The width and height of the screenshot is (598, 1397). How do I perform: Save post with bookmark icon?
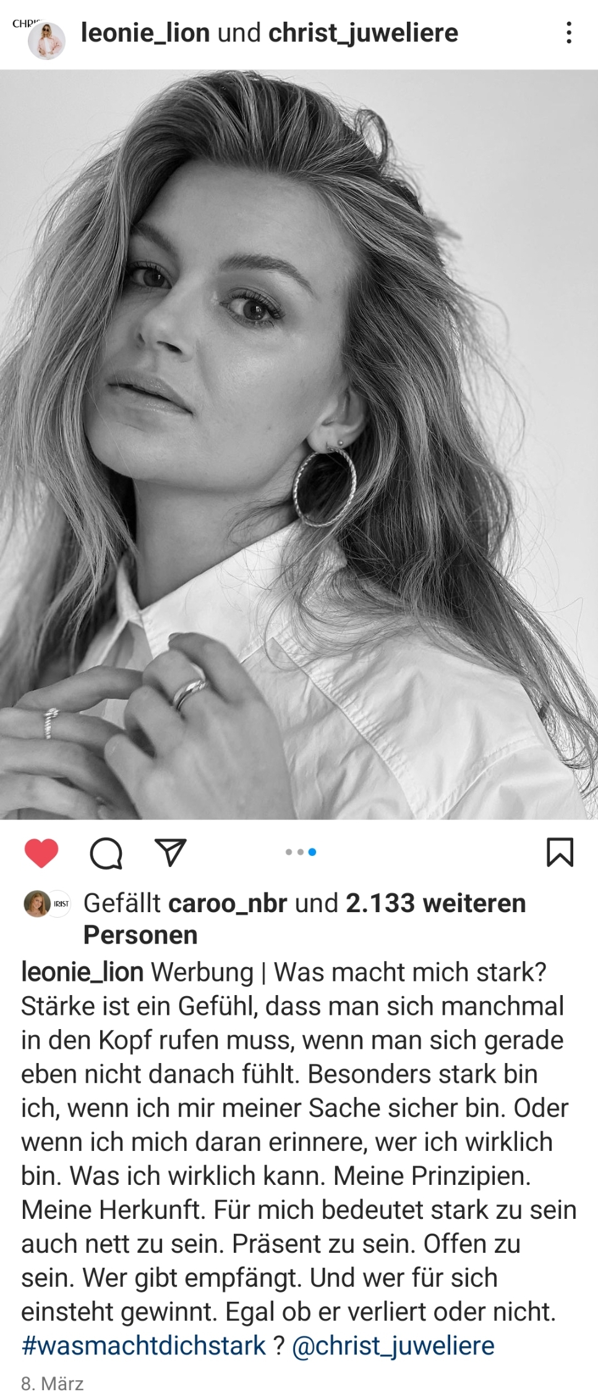(560, 852)
